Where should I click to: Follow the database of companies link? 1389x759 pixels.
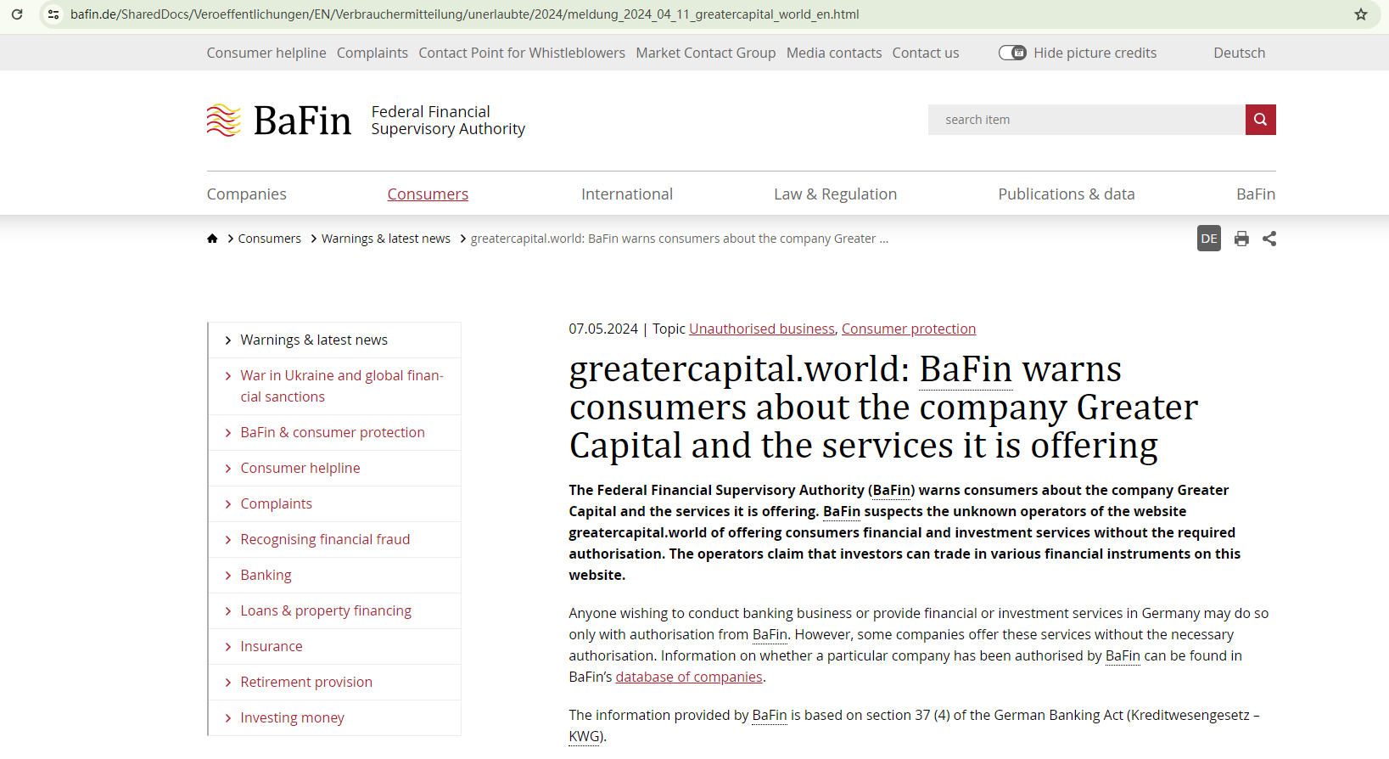click(689, 677)
